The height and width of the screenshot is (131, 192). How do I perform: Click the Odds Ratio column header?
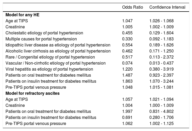(x=133, y=7)
